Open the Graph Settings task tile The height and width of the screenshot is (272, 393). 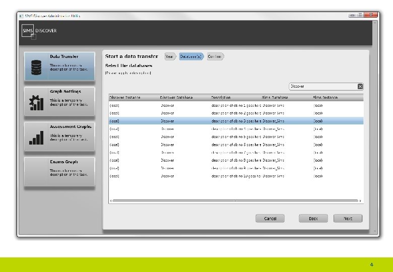click(x=59, y=101)
